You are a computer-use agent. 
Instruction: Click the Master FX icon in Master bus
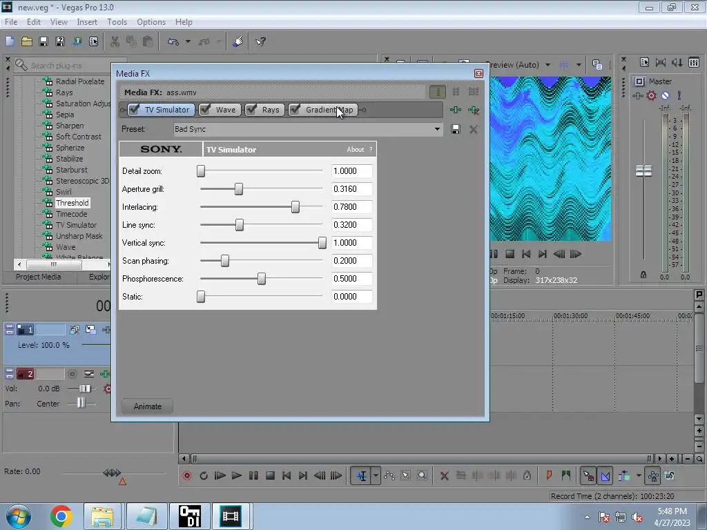point(637,95)
